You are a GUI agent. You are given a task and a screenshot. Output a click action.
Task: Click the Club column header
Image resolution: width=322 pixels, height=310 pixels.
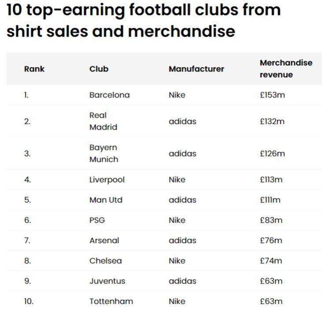(x=99, y=69)
